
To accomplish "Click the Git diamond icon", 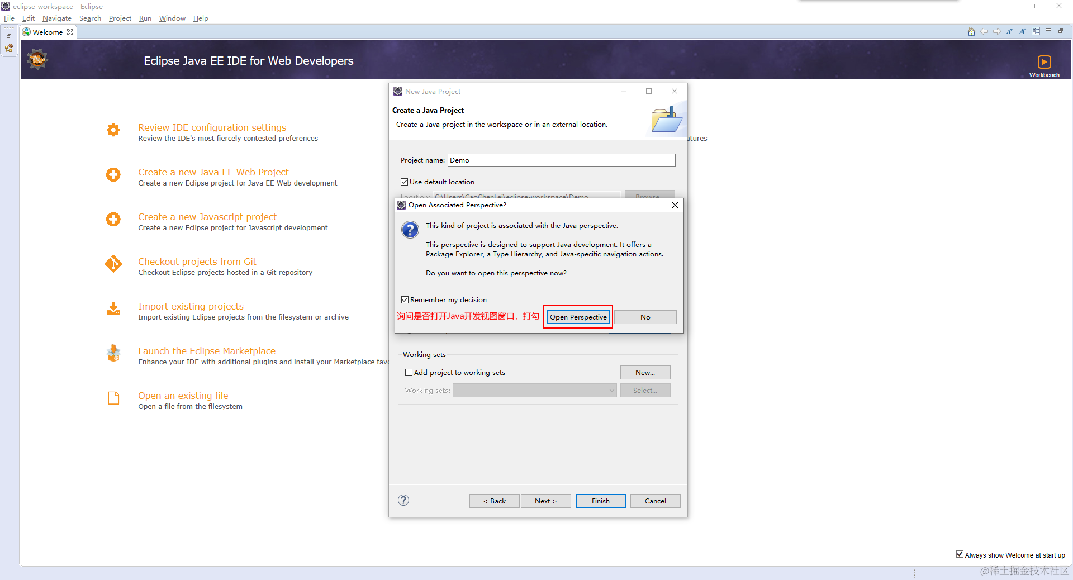I will (x=113, y=264).
